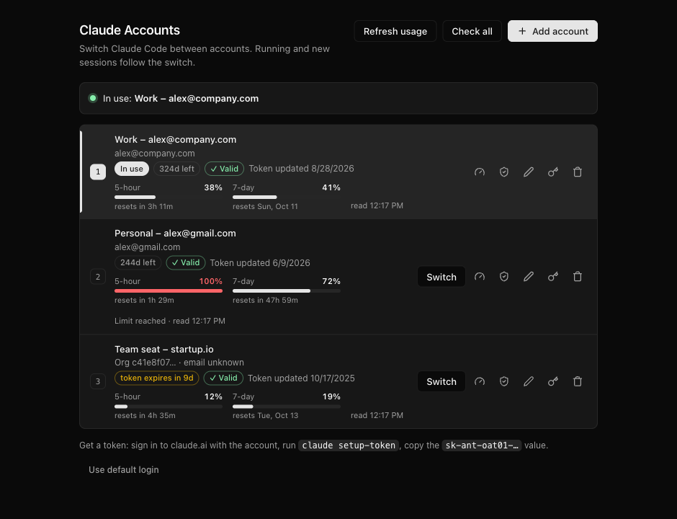The height and width of the screenshot is (519, 677).
Task: Click the usage gauge icon for Personal account
Action: coord(479,277)
